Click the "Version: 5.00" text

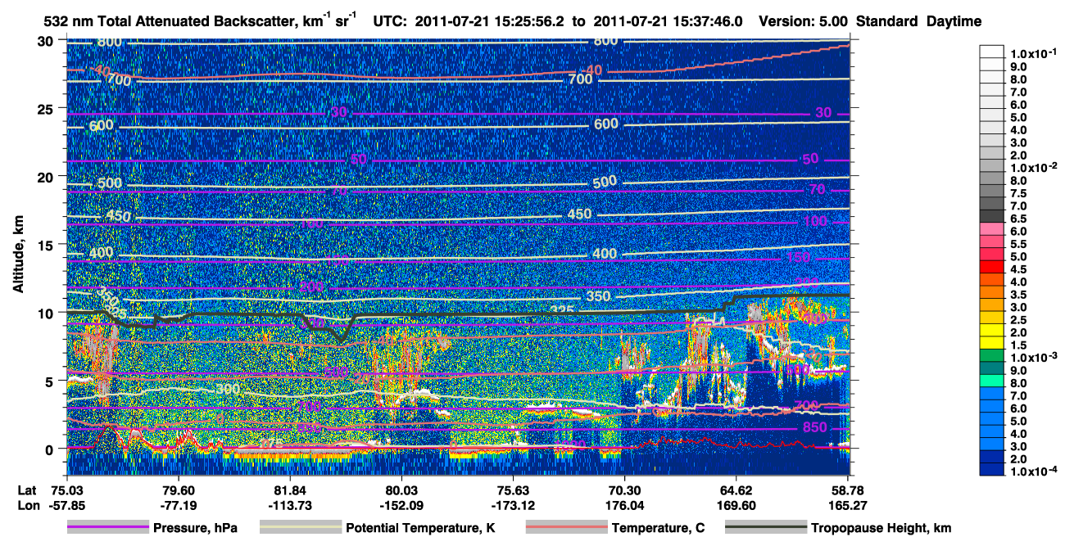pyautogui.click(x=803, y=21)
